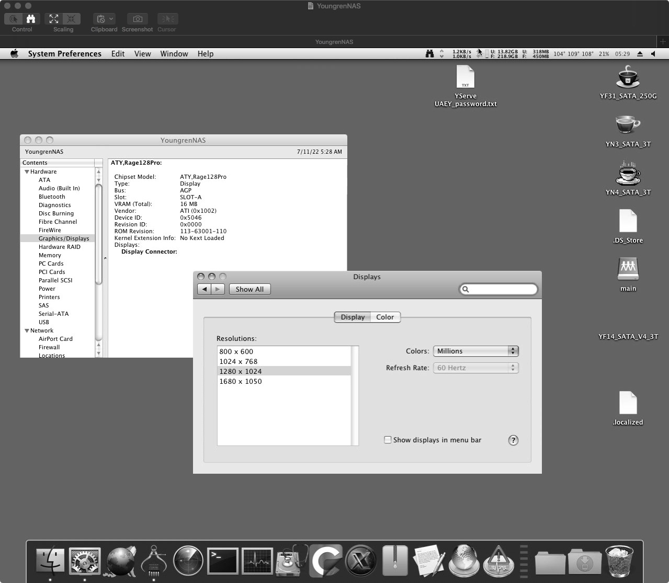This screenshot has width=669, height=583.
Task: Open the Edit menu
Action: (118, 53)
